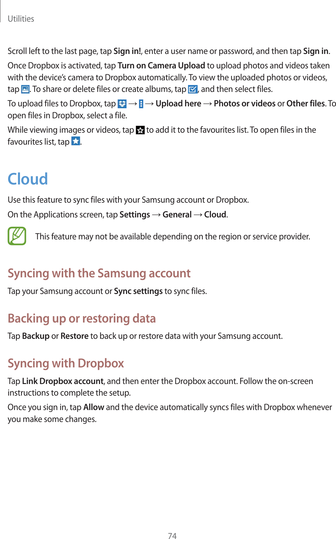Click the bold 'Link Dropbox account' text
The height and width of the screenshot is (539, 336).
coord(63,381)
